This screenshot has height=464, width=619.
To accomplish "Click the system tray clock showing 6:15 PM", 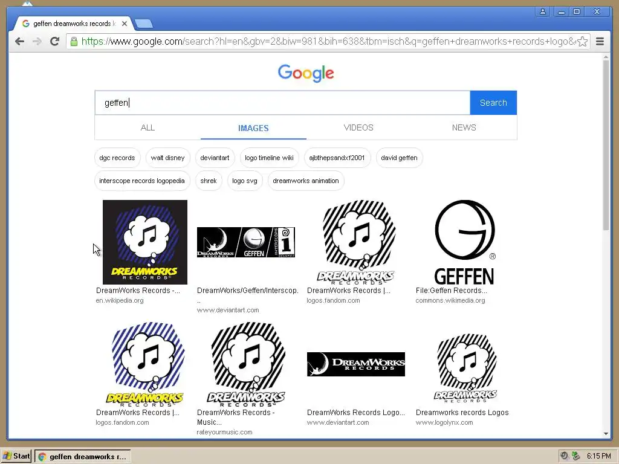I will coord(599,456).
